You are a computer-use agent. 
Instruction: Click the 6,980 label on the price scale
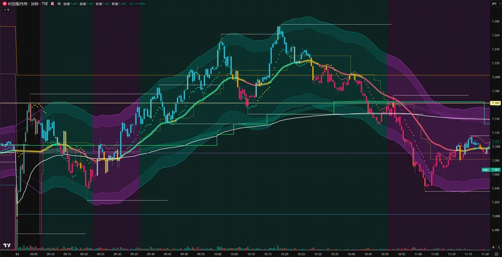click(496, 230)
